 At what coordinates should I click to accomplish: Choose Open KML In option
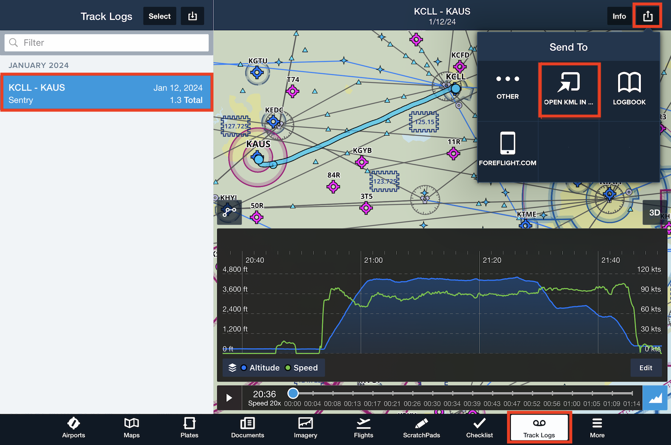[x=569, y=90]
